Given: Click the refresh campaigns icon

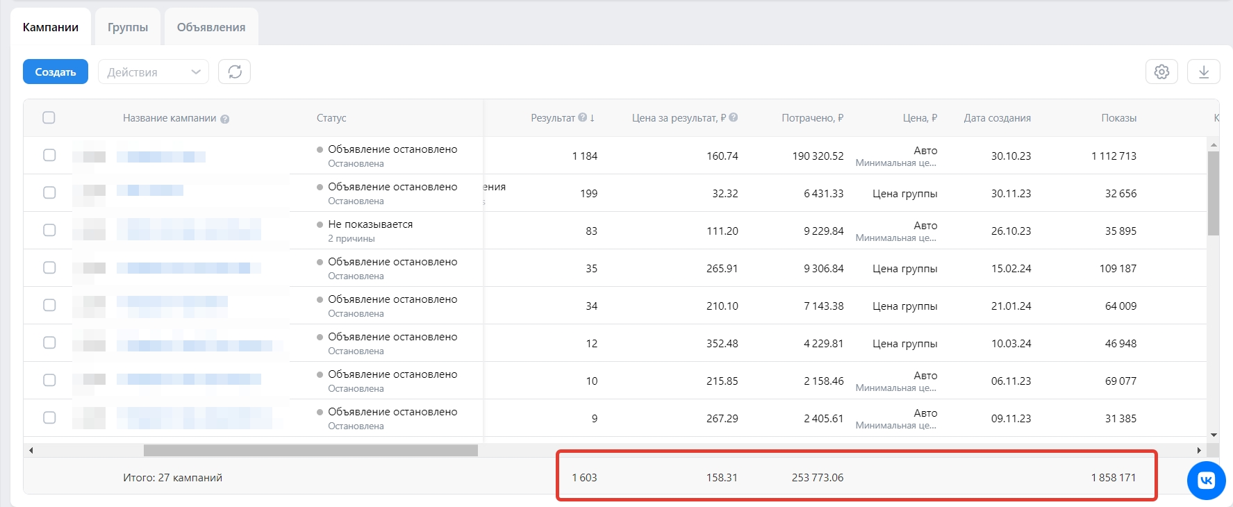Looking at the screenshot, I should click(x=235, y=72).
